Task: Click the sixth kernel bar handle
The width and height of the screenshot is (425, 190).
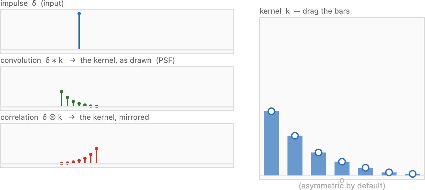Action: [389, 172]
